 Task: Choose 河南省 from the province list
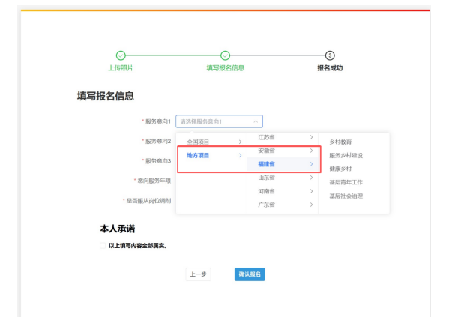279,191
